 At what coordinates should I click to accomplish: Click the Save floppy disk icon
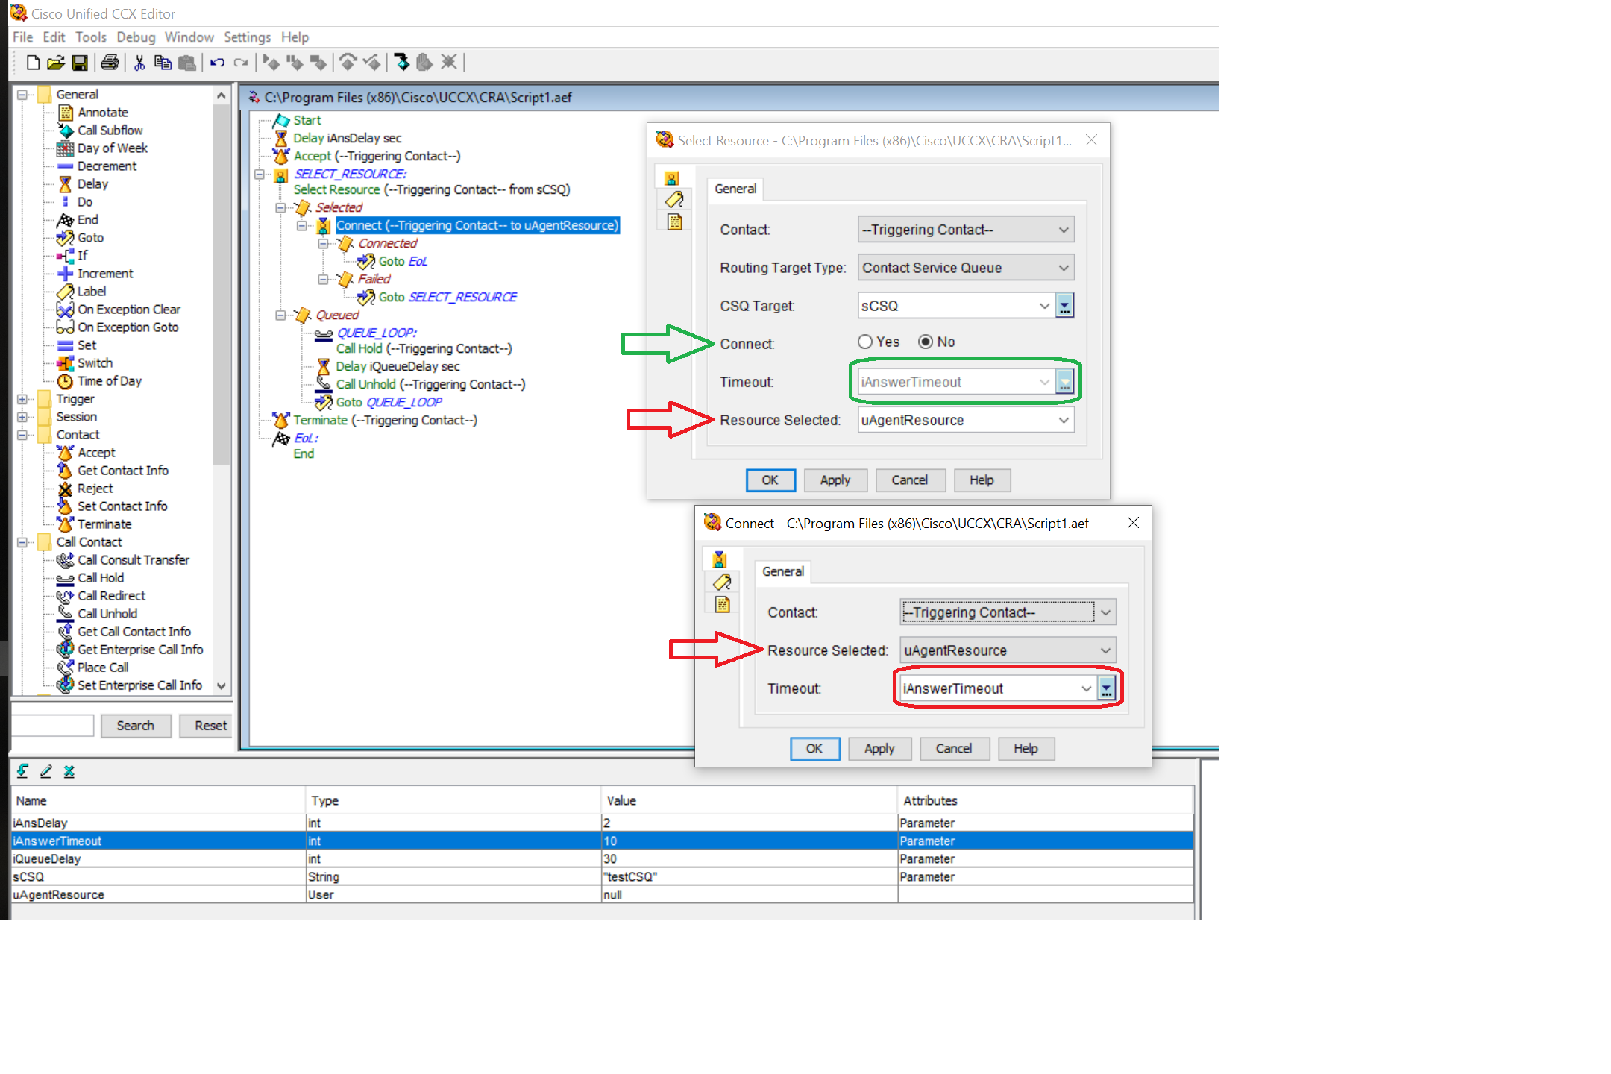pos(80,63)
